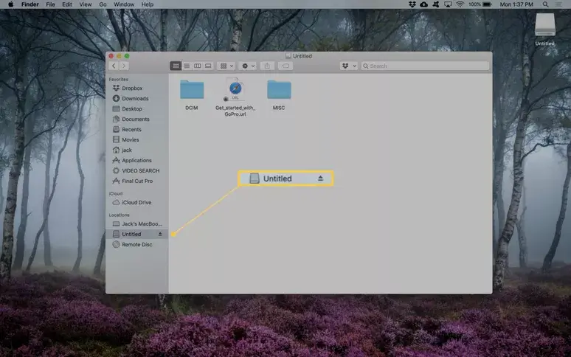Viewport: 571px width, 357px height.
Task: Click the Share toolbar button
Action: tap(267, 66)
